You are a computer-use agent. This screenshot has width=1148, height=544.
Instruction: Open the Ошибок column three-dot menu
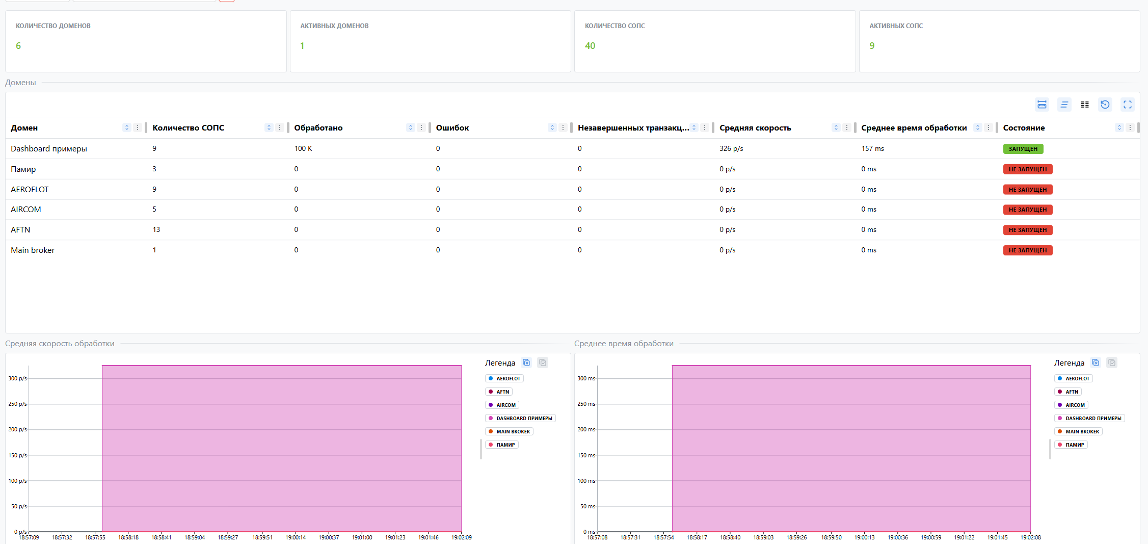pos(563,127)
